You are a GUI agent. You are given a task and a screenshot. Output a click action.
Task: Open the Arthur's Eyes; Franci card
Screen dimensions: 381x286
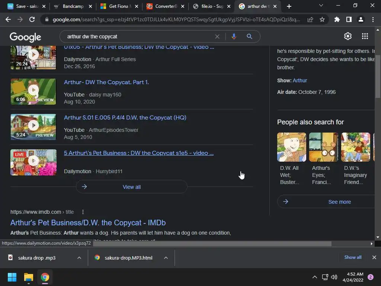coord(323,159)
